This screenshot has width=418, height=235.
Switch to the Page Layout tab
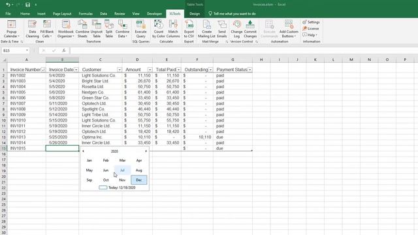coord(62,14)
